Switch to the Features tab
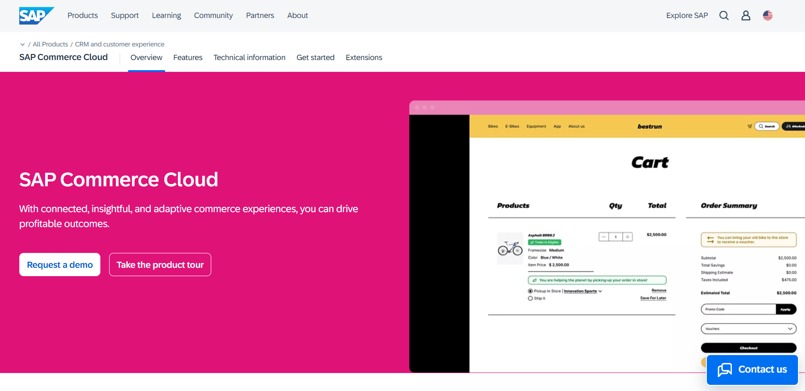The width and height of the screenshot is (805, 391). (188, 57)
